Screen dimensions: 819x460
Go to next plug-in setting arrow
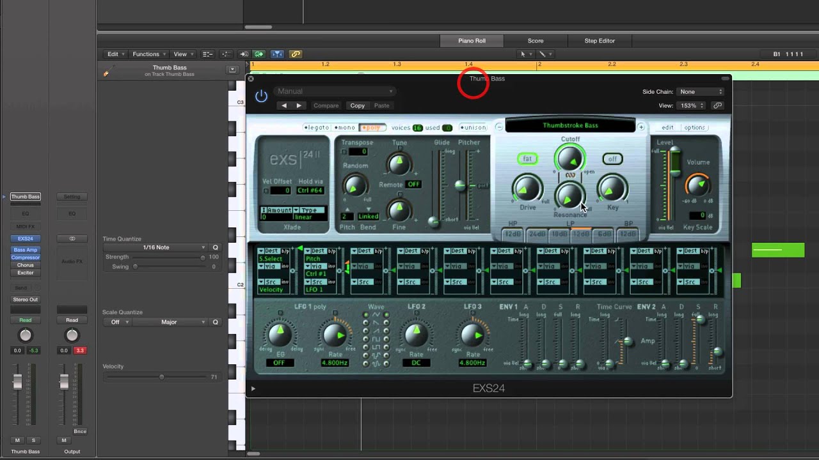(x=298, y=105)
